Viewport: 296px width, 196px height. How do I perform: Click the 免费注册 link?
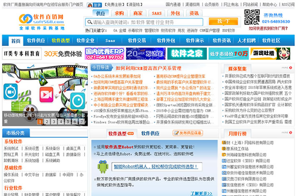[114, 5]
